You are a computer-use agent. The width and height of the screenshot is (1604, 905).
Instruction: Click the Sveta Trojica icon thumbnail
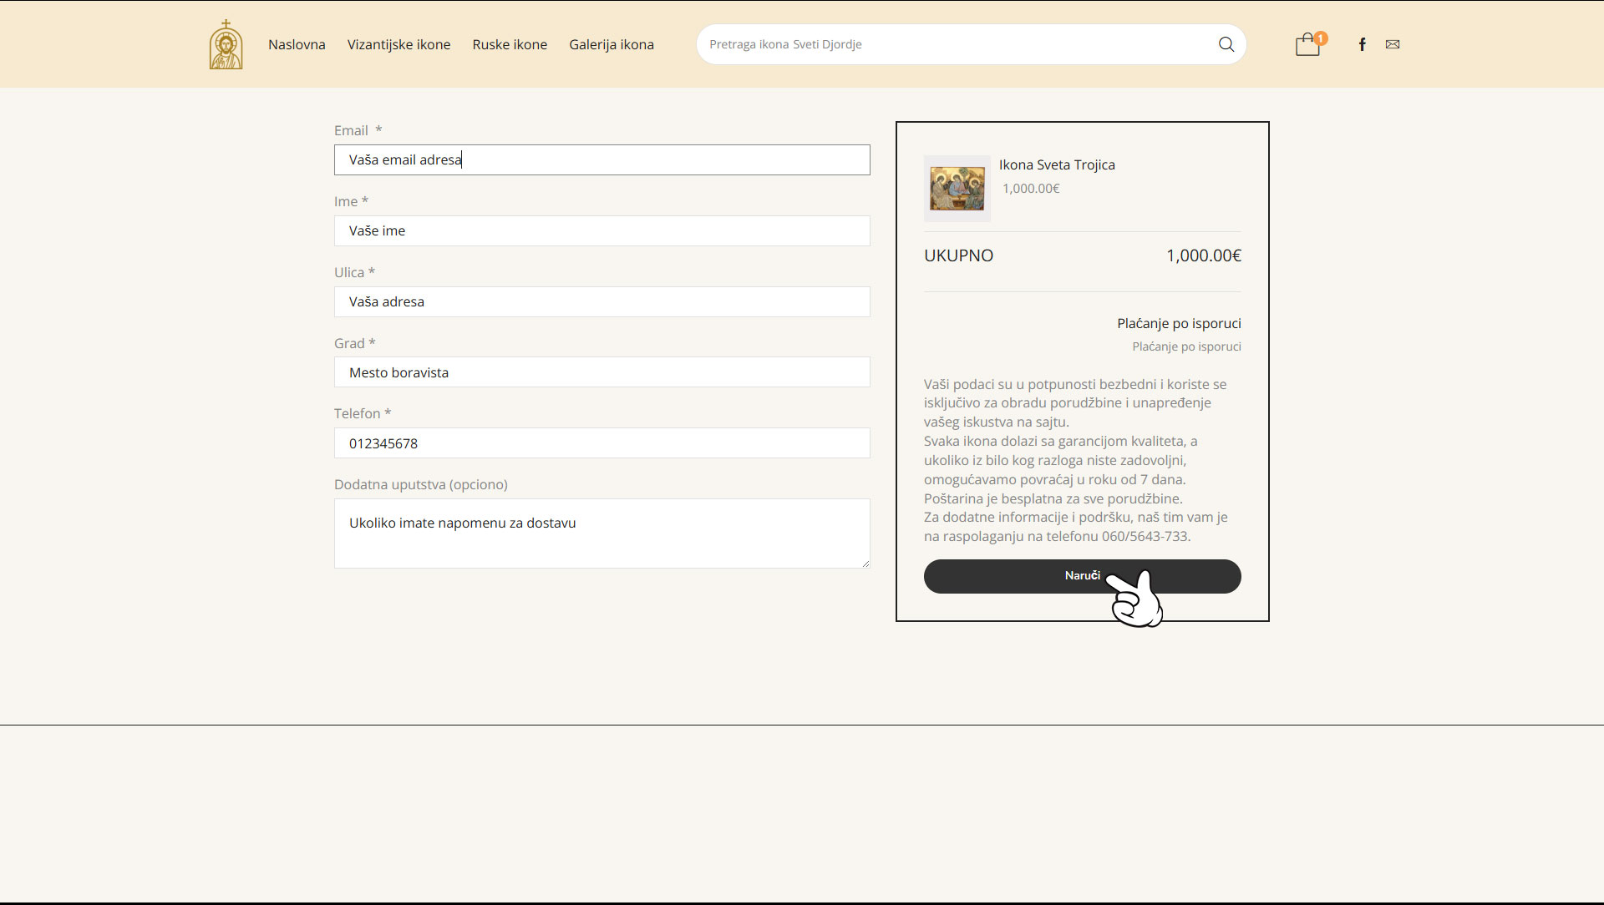957,189
